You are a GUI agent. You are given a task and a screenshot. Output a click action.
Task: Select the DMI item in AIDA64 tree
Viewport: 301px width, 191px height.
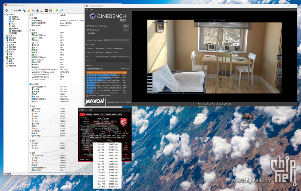(x=12, y=22)
